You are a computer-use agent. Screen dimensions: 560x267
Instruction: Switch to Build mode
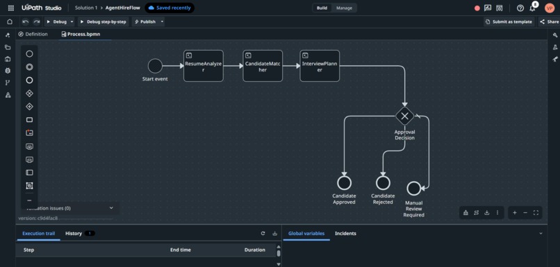322,8
